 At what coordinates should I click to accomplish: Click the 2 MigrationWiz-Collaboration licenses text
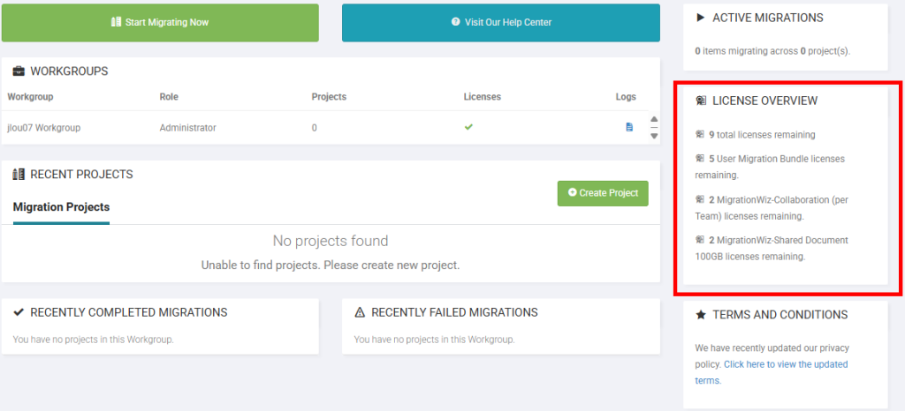point(771,208)
